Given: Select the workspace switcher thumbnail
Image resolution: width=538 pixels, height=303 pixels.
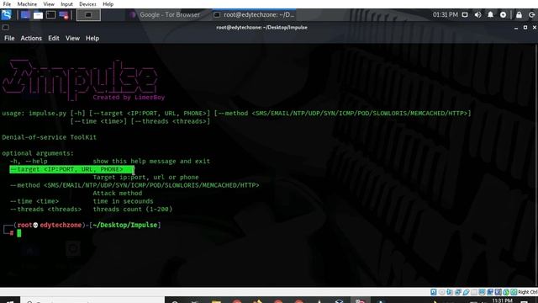Looking at the screenshot, I should 88,15.
